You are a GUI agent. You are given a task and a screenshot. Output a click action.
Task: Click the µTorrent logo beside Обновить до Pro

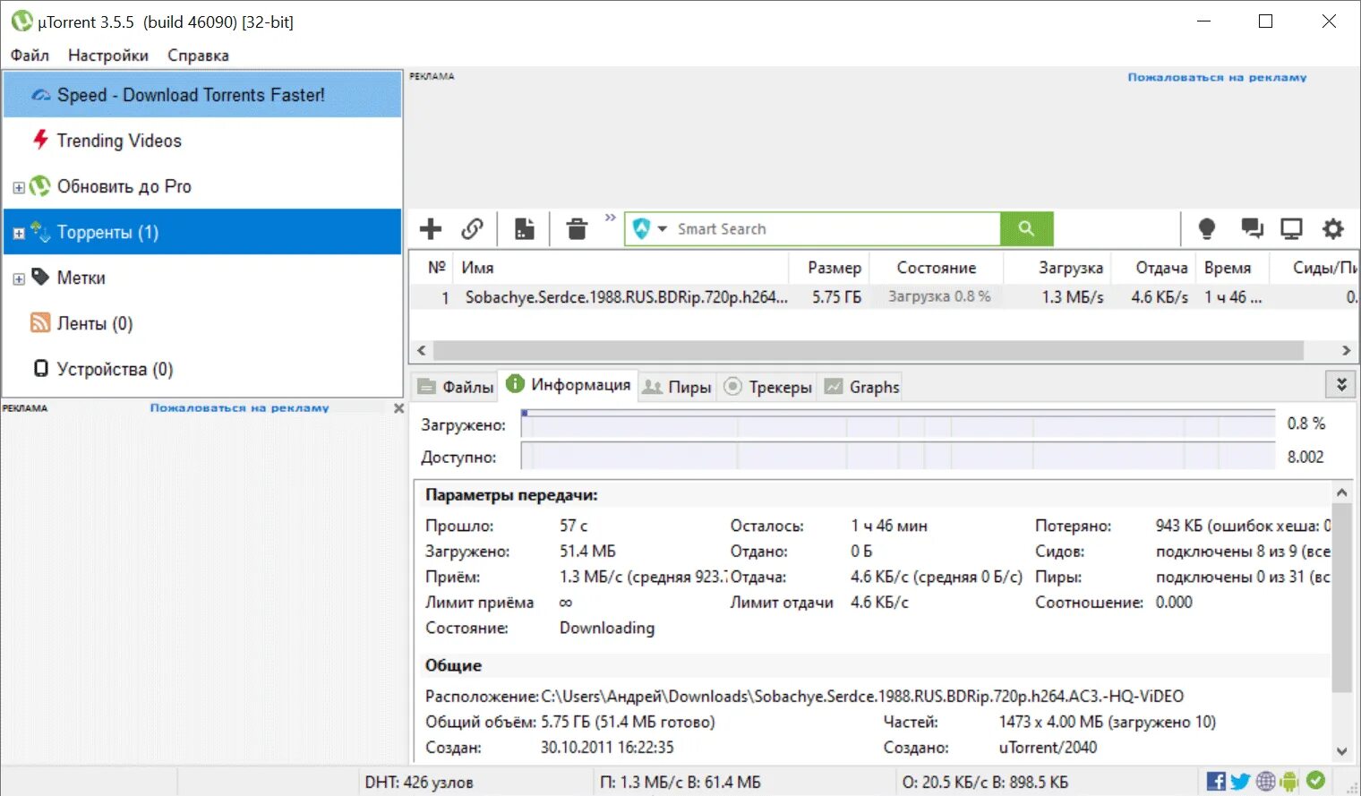tap(40, 185)
